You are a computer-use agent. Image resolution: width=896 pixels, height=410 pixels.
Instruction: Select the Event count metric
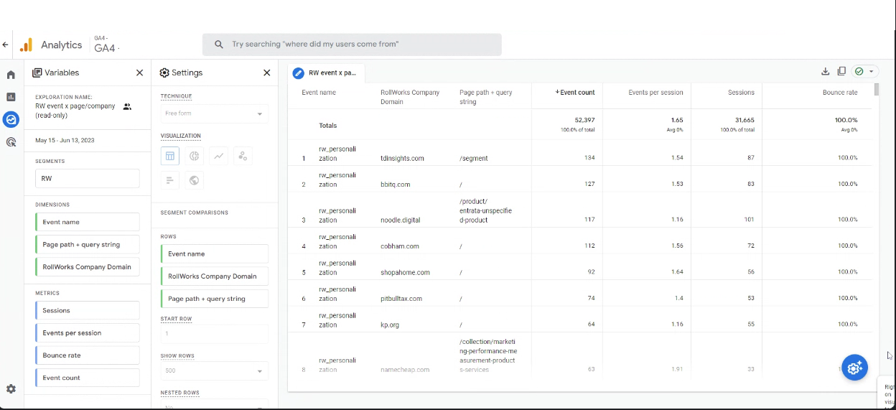88,378
